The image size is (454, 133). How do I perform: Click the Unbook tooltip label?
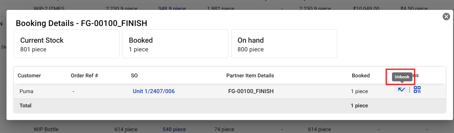[x=402, y=77]
